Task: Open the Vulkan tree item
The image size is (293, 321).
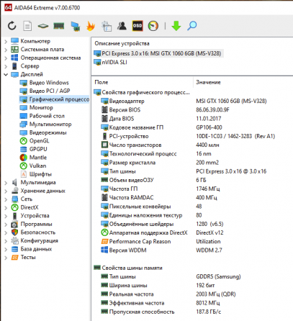Action: click(x=33, y=166)
